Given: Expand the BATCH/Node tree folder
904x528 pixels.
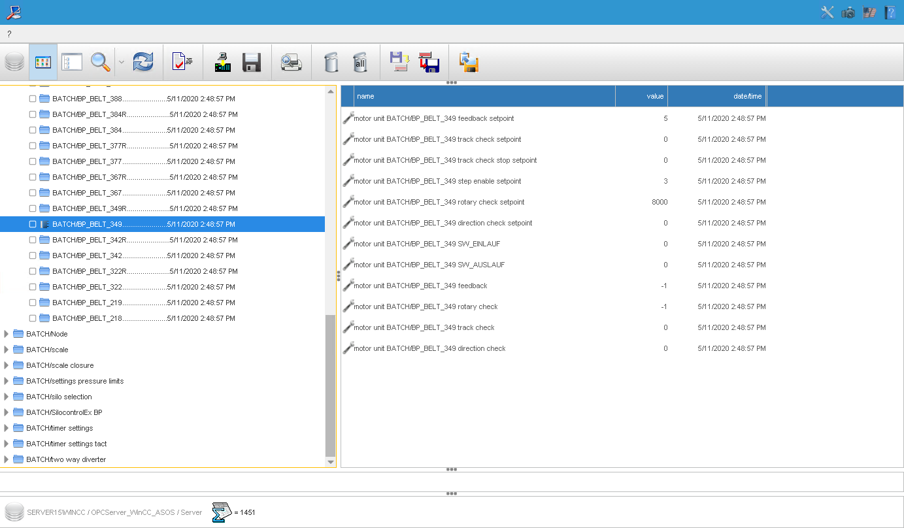Looking at the screenshot, I should click(x=7, y=334).
